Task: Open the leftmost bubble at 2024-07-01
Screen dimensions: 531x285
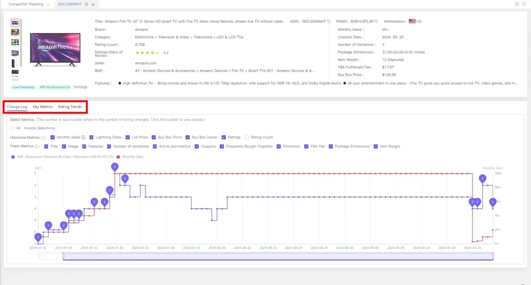Action: click(x=38, y=237)
